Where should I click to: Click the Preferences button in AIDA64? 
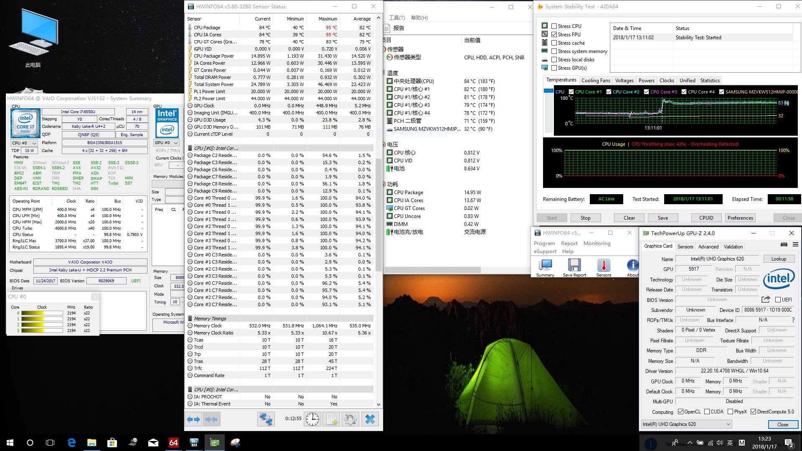(740, 218)
